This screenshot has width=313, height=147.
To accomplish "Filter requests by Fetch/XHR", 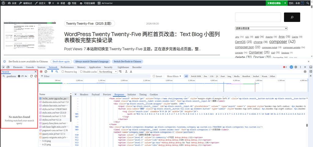I will pos(196,76).
